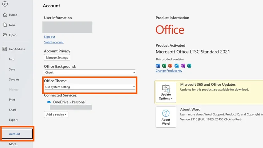
Task: Click the Excel product icon
Action: 164,66
